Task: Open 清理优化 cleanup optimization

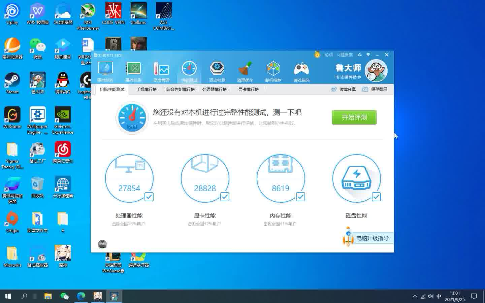Action: (x=245, y=72)
